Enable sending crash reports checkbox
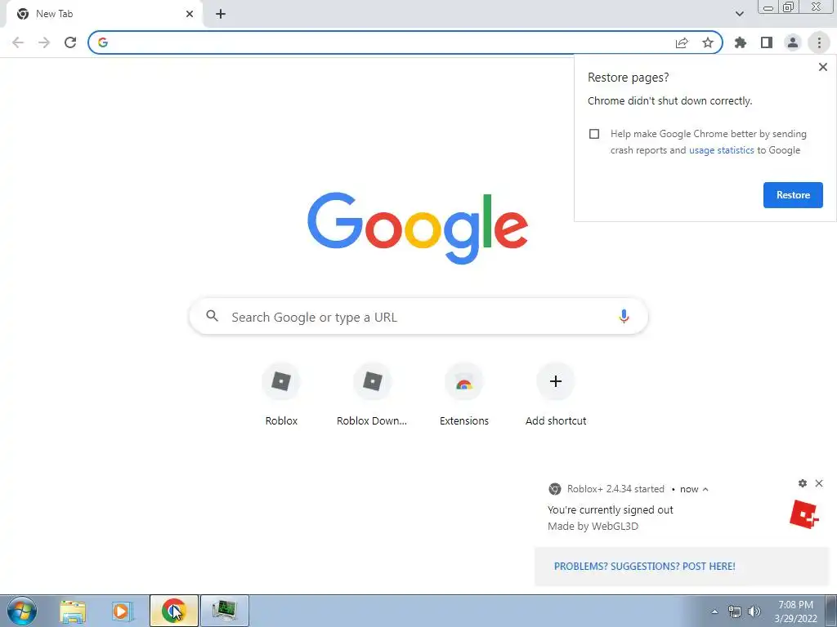Screen dimensions: 837x627 click(594, 134)
